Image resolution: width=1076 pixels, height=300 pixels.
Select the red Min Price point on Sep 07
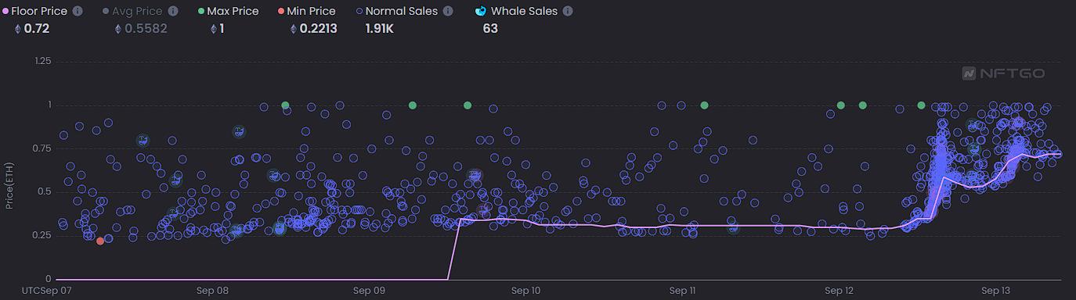click(100, 241)
